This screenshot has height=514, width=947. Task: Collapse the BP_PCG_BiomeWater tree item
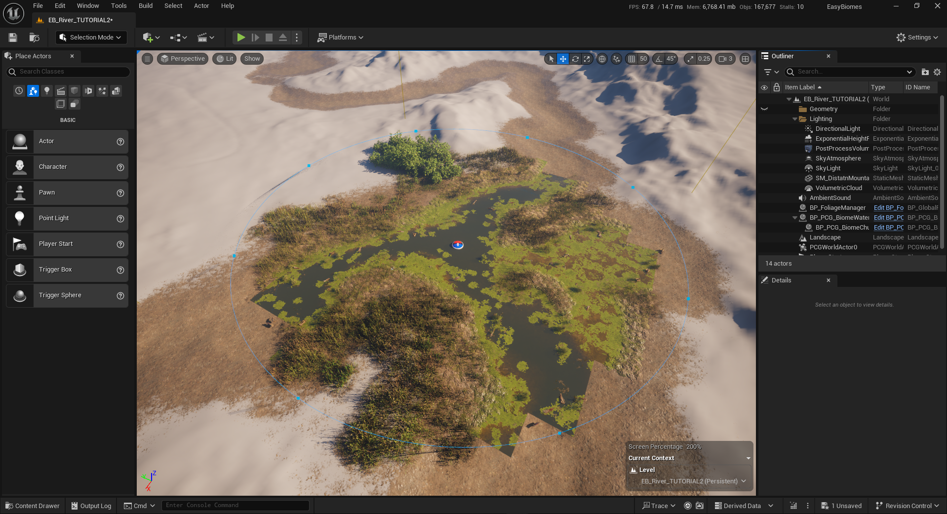[794, 217]
